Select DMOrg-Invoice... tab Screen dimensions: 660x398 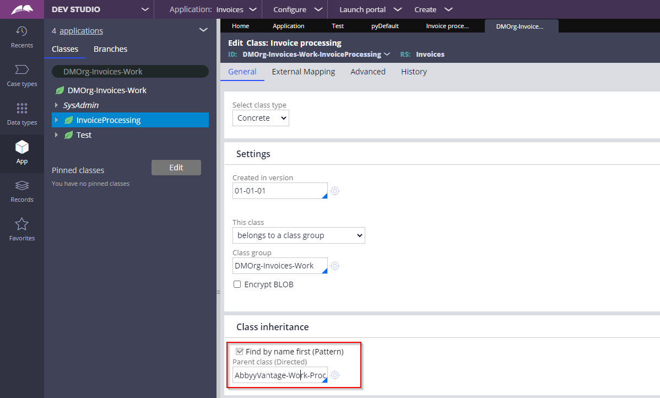click(x=521, y=26)
